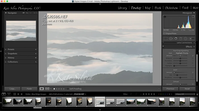Open the Slideshow module
Viewport: 199px width, 111px height.
(x=171, y=8)
